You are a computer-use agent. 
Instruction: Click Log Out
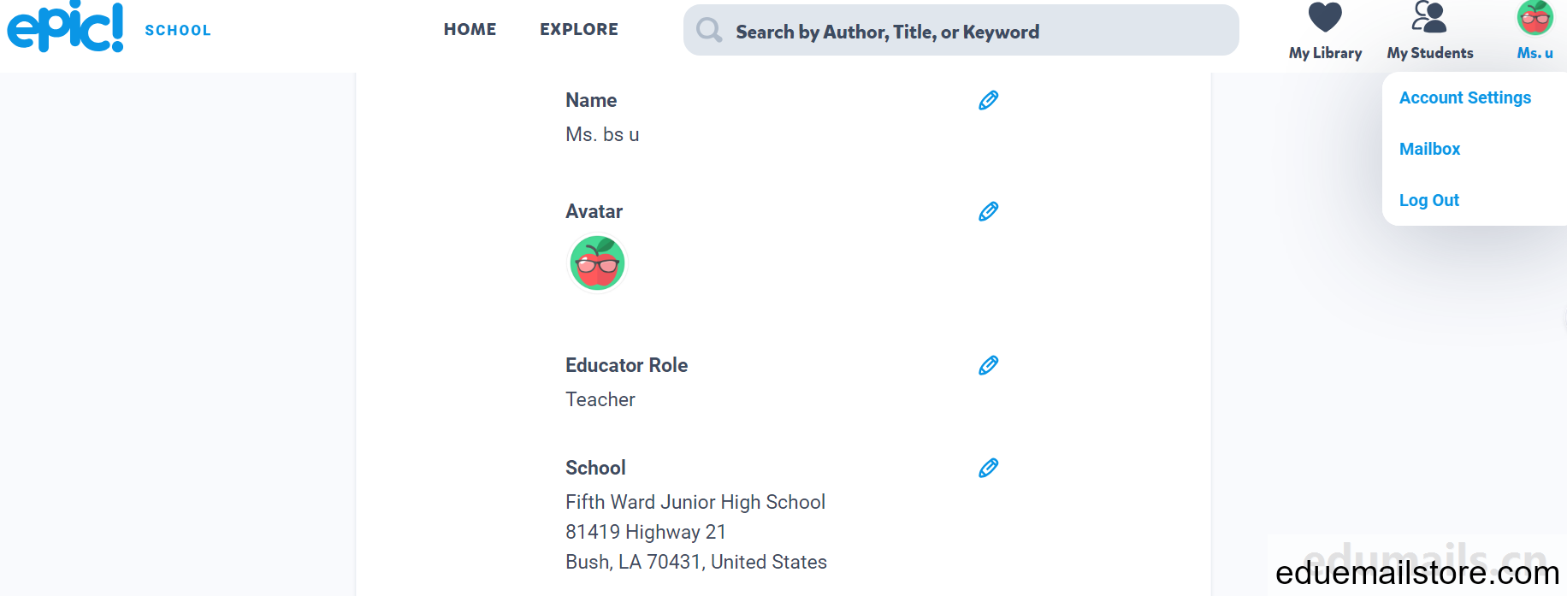1428,200
